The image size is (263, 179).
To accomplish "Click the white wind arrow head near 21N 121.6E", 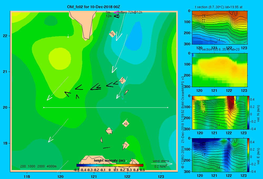I will tap(114, 70).
